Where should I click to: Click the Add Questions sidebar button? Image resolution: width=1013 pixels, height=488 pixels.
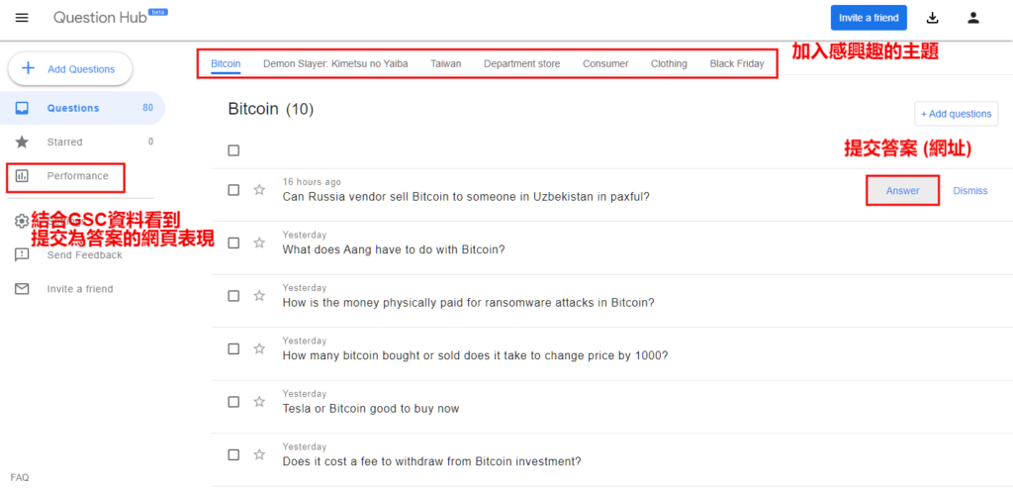70,68
